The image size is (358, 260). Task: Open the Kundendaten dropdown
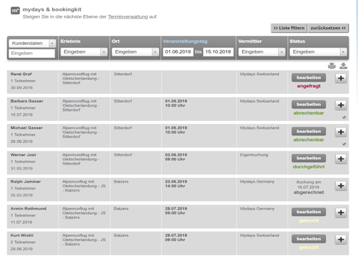click(x=52, y=43)
